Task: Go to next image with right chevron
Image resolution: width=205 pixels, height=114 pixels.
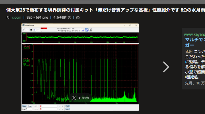Action: pyautogui.click(x=166, y=67)
